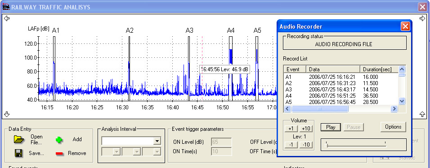430x168 pixels.
Task: Click the Play button in Audio Recorder
Action: [331, 127]
